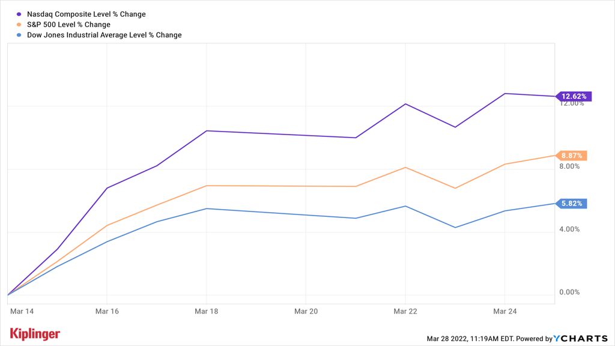Click the Mar 16 date axis label
615x346 pixels.
[107, 311]
